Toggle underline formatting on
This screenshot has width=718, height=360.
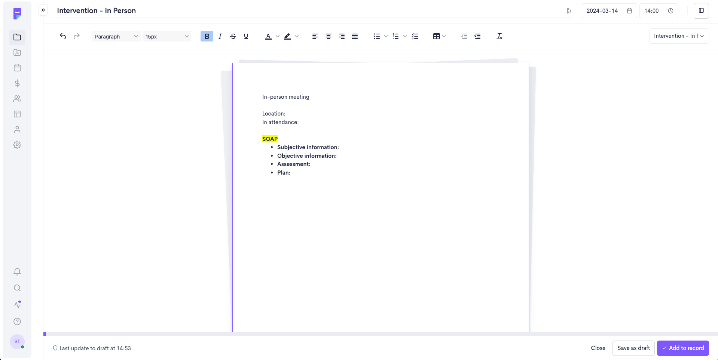pos(246,36)
